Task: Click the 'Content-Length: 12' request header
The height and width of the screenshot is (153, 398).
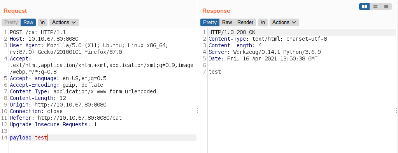Action: 38,98
